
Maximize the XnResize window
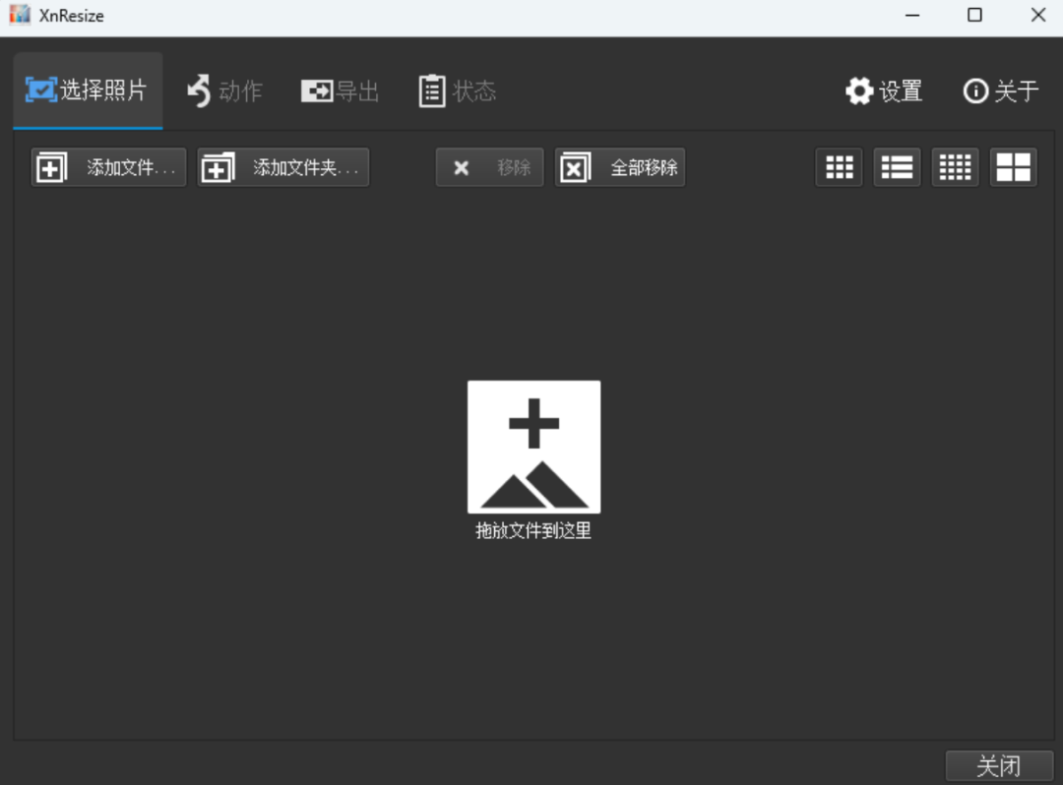(974, 15)
